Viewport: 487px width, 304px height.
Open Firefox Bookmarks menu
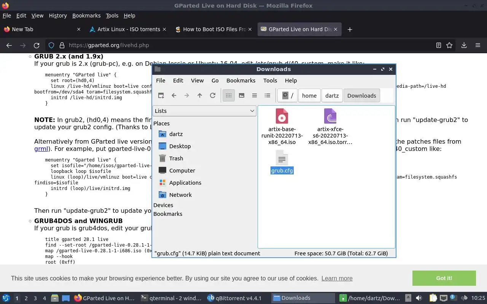[x=86, y=16]
